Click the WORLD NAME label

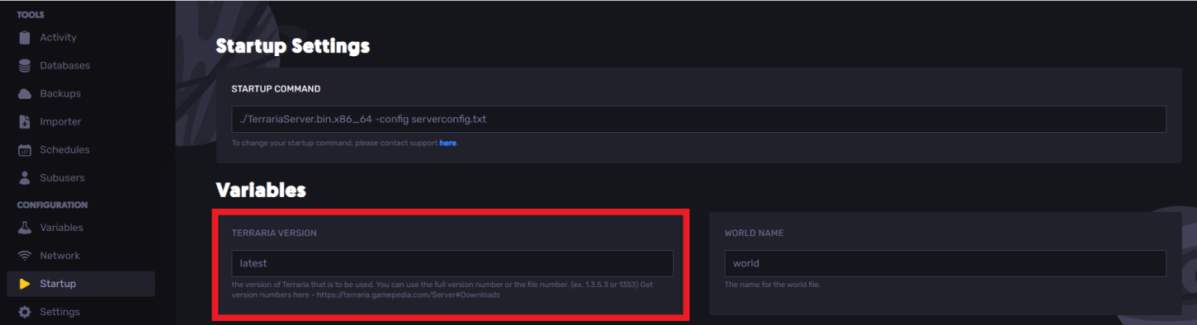pos(754,233)
